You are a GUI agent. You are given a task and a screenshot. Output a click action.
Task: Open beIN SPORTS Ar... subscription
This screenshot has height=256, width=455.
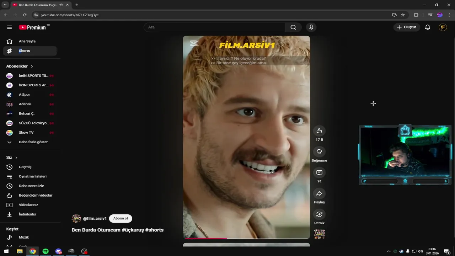coord(30,85)
